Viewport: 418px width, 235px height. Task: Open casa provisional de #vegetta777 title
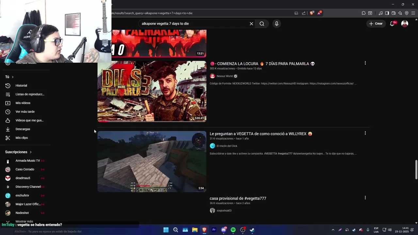(238, 198)
